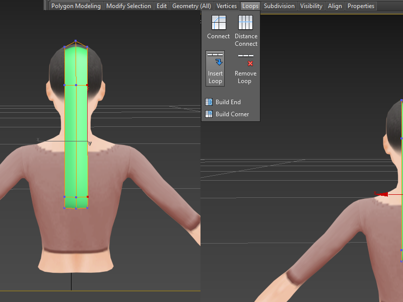The width and height of the screenshot is (403, 302).
Task: Open the Polygon Modeling ribbon panel
Action: (x=76, y=6)
